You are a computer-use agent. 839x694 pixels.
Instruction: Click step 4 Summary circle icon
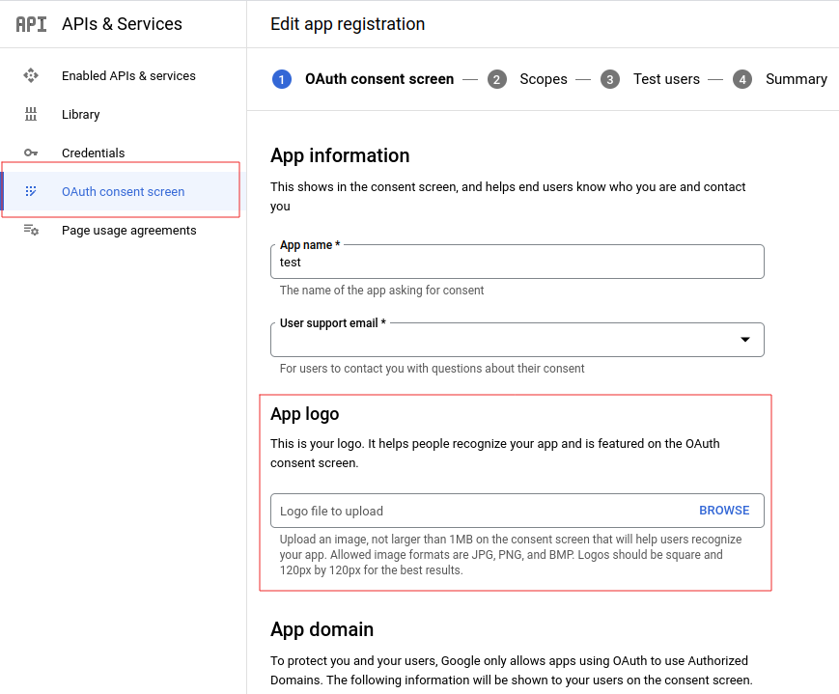pyautogui.click(x=742, y=79)
